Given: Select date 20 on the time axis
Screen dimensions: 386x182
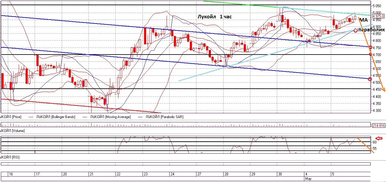Looking at the screenshot, I should tap(64, 174).
